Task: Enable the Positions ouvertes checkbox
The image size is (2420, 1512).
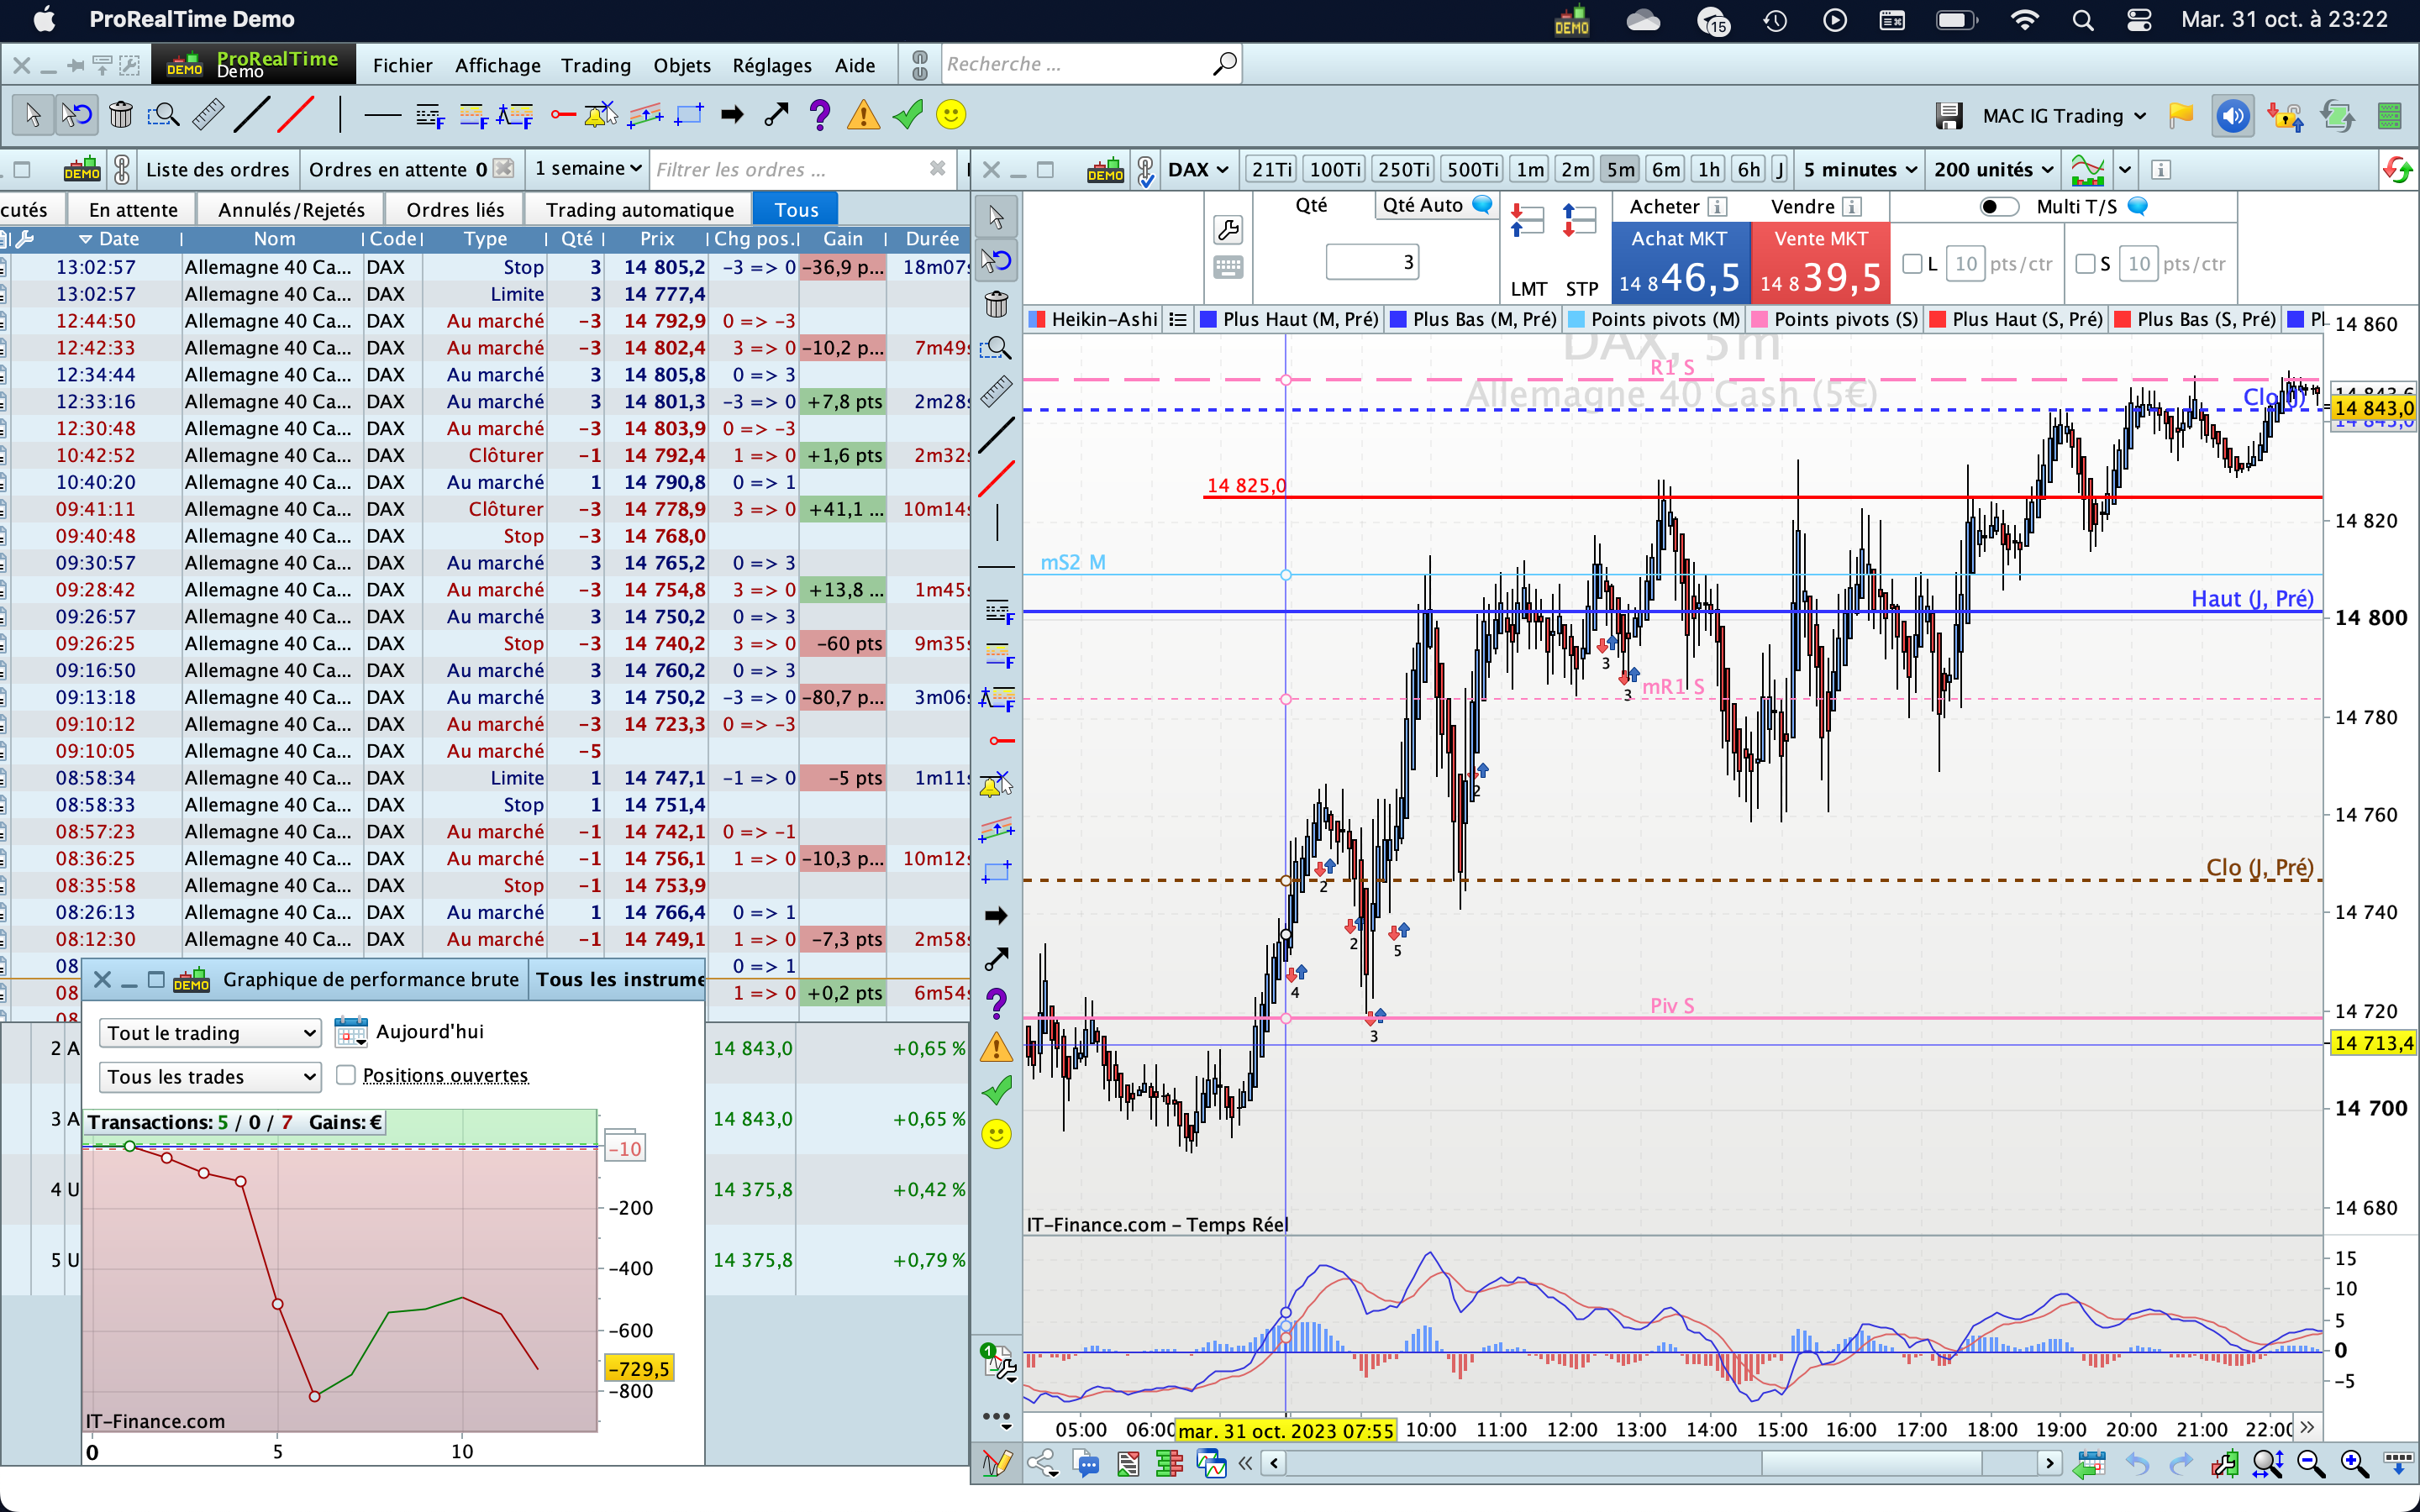Action: 346,1075
